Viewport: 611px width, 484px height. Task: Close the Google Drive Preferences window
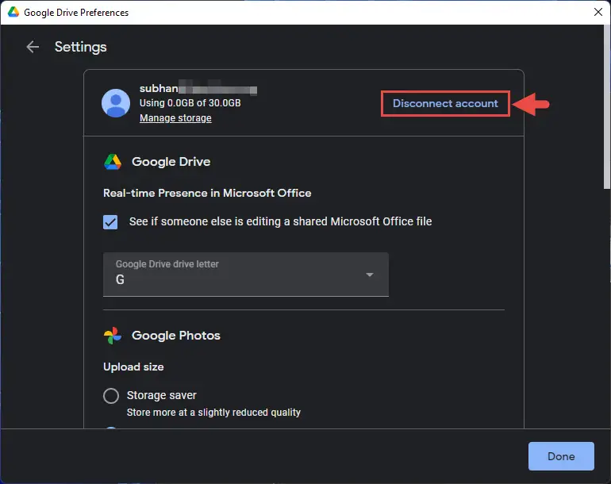[x=598, y=12]
